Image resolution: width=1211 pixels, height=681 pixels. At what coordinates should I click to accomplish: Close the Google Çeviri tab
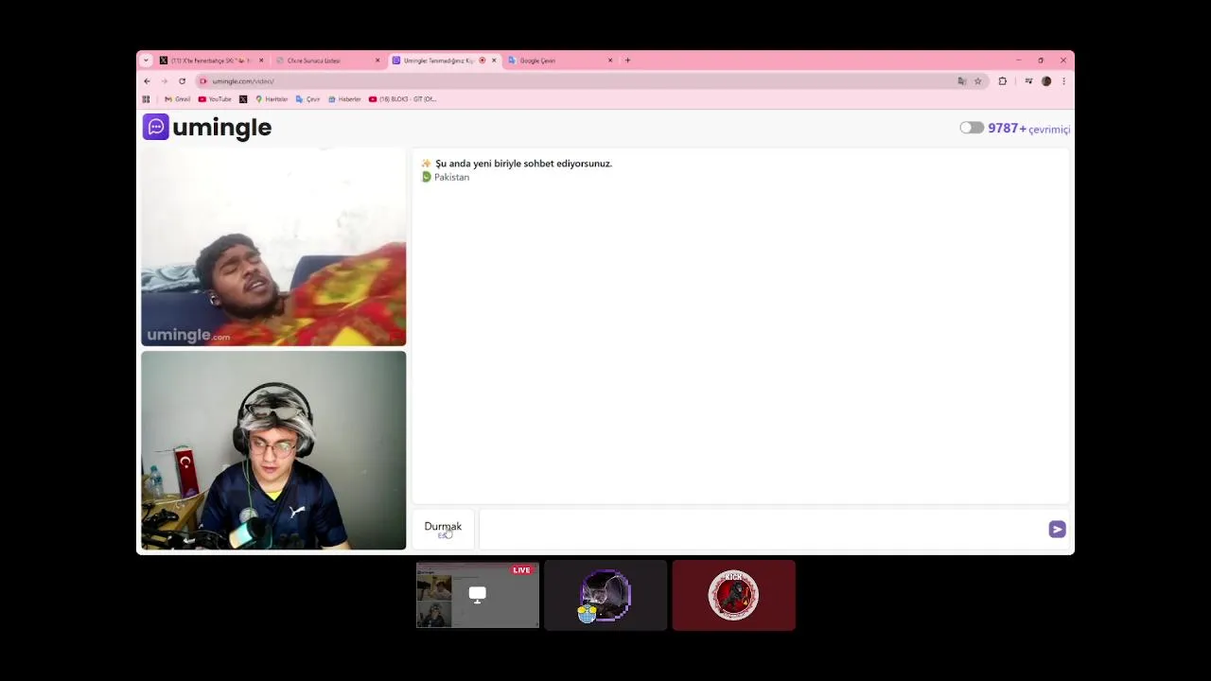tap(610, 61)
